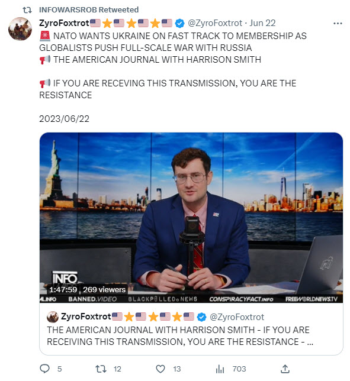Click the share upload icon
Image resolution: width=350 pixels, height=381 pixels.
[285, 369]
